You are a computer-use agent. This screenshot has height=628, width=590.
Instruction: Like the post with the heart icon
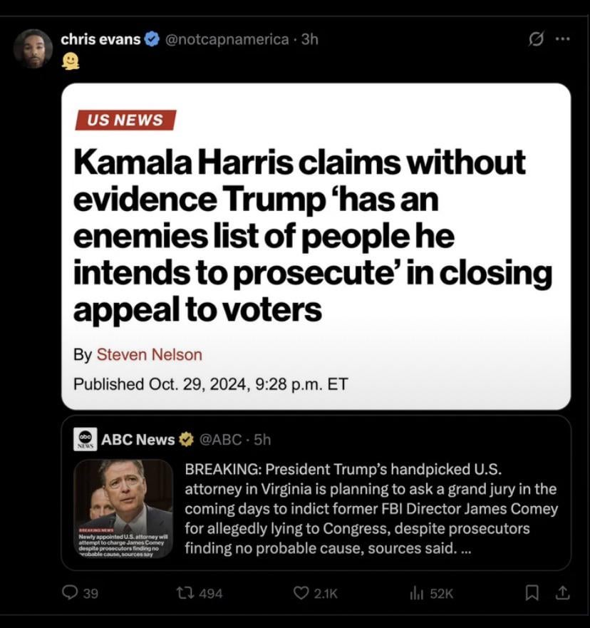[301, 592]
